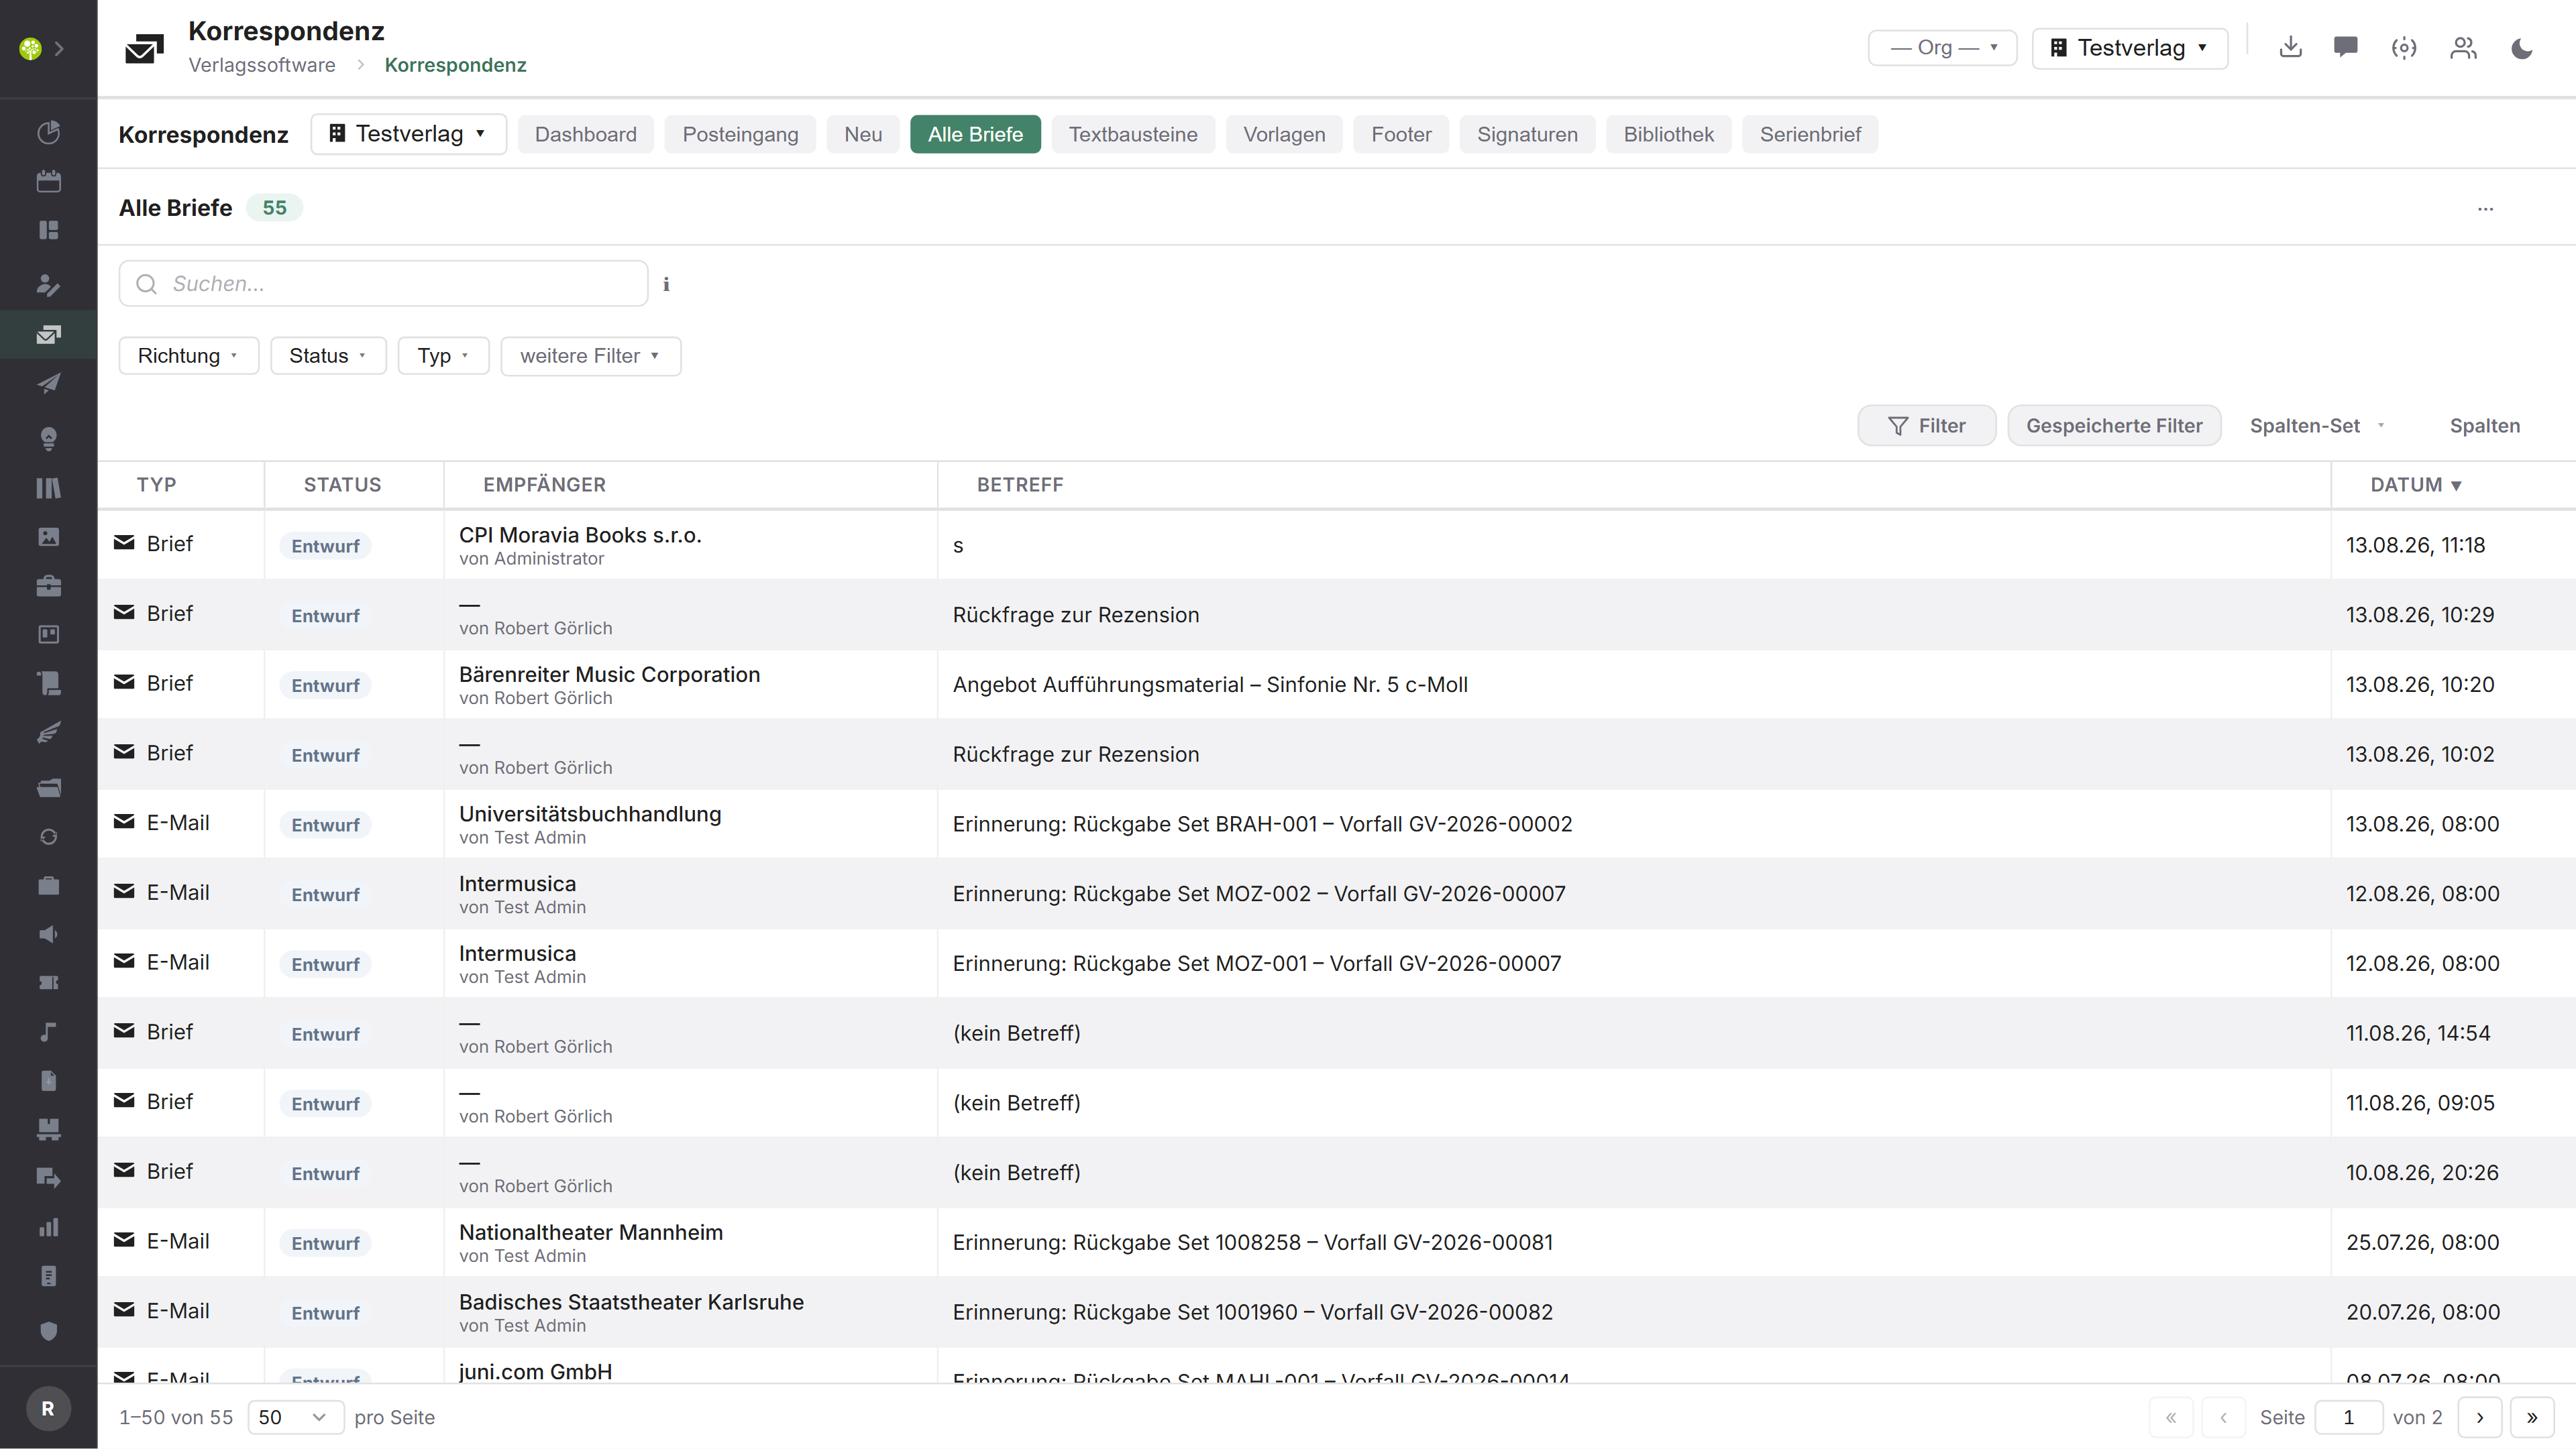Open the books library icon in sidebar
Image resolution: width=2576 pixels, height=1449 pixels.
48,487
